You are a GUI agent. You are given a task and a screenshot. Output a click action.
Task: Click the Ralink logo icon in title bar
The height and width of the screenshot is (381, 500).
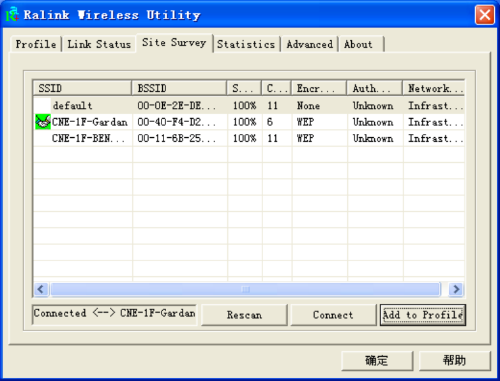pos(12,14)
